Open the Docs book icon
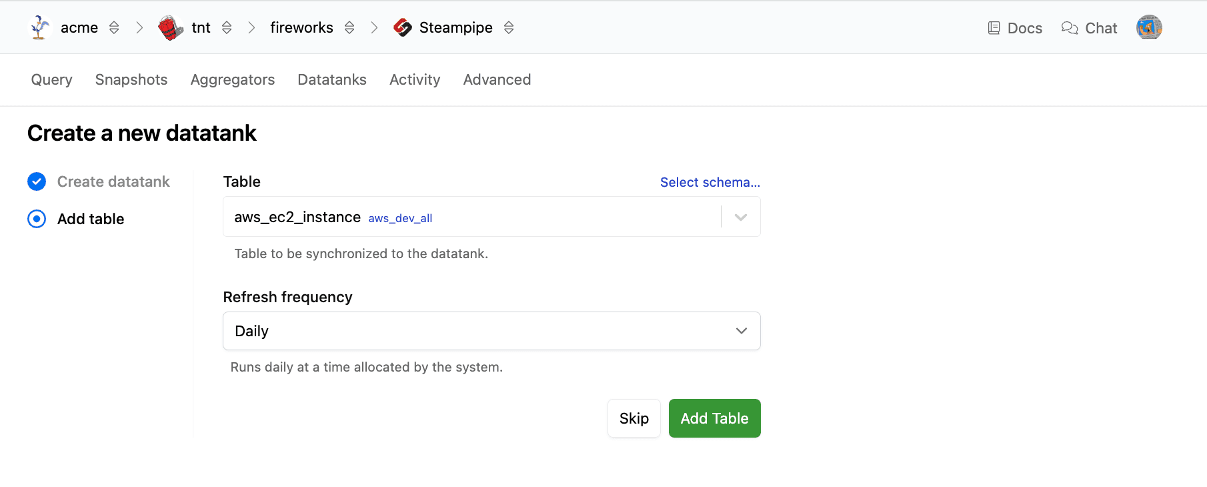The width and height of the screenshot is (1207, 487). (994, 28)
